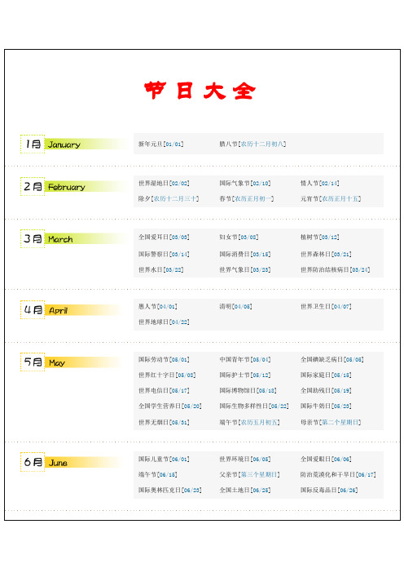Click 腊八节 农历十二月初八 entry
404x573 pixels.
click(253, 144)
